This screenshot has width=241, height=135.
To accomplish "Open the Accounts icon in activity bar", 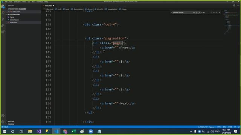I will 3,115.
